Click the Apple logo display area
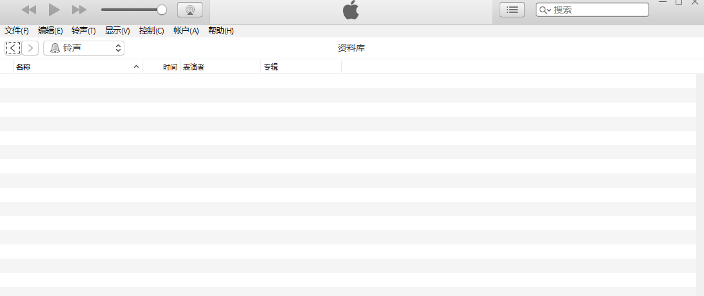 (351, 10)
